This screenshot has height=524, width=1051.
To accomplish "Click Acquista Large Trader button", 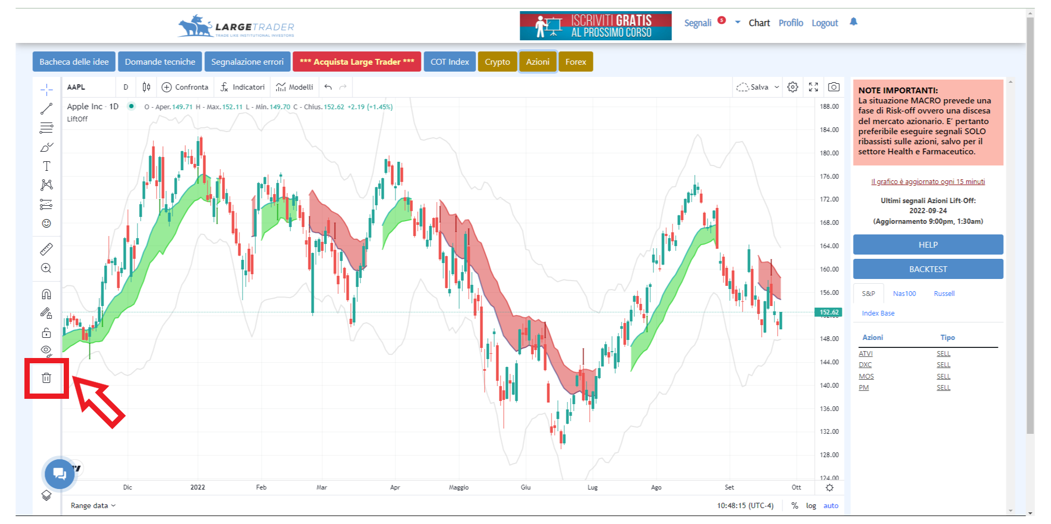I will [x=357, y=62].
